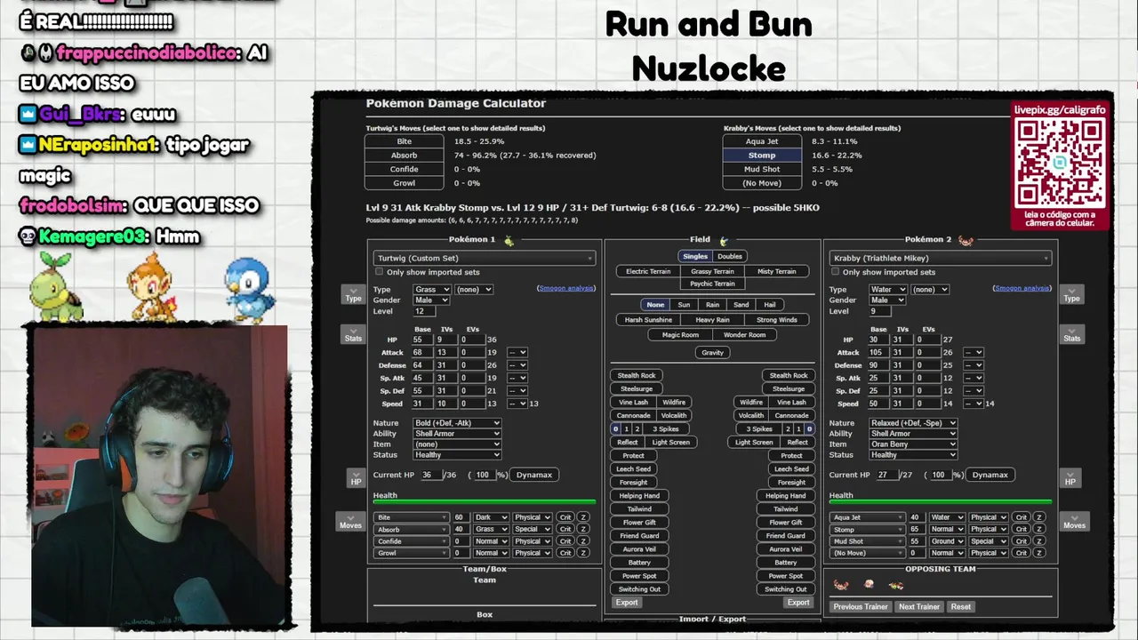Collapse the left Stats side tab
This screenshot has width=1138, height=640.
353,335
